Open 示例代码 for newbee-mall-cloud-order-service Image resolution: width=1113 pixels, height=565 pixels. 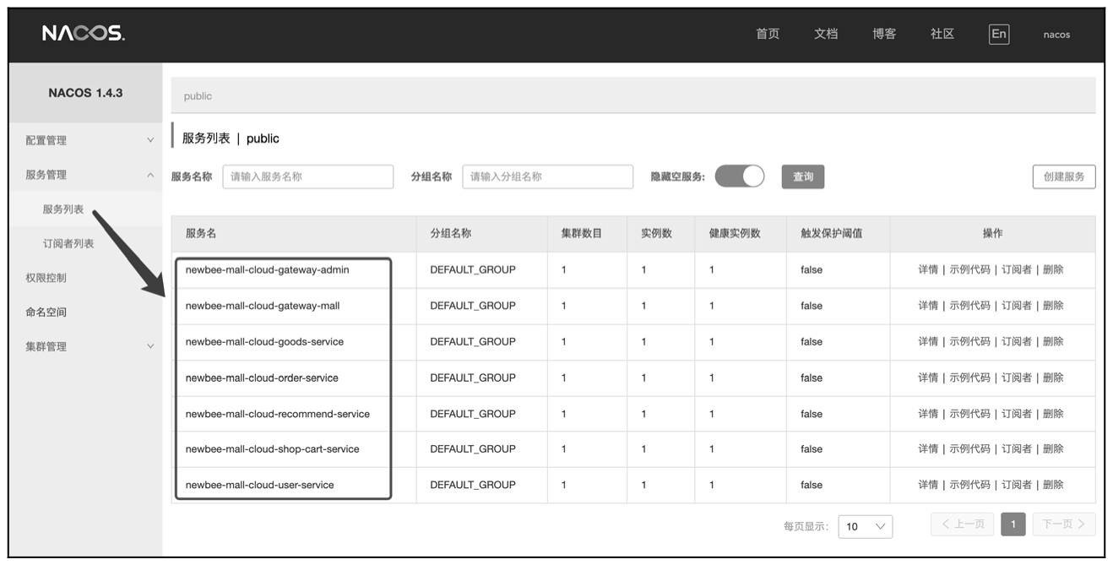pyautogui.click(x=969, y=378)
